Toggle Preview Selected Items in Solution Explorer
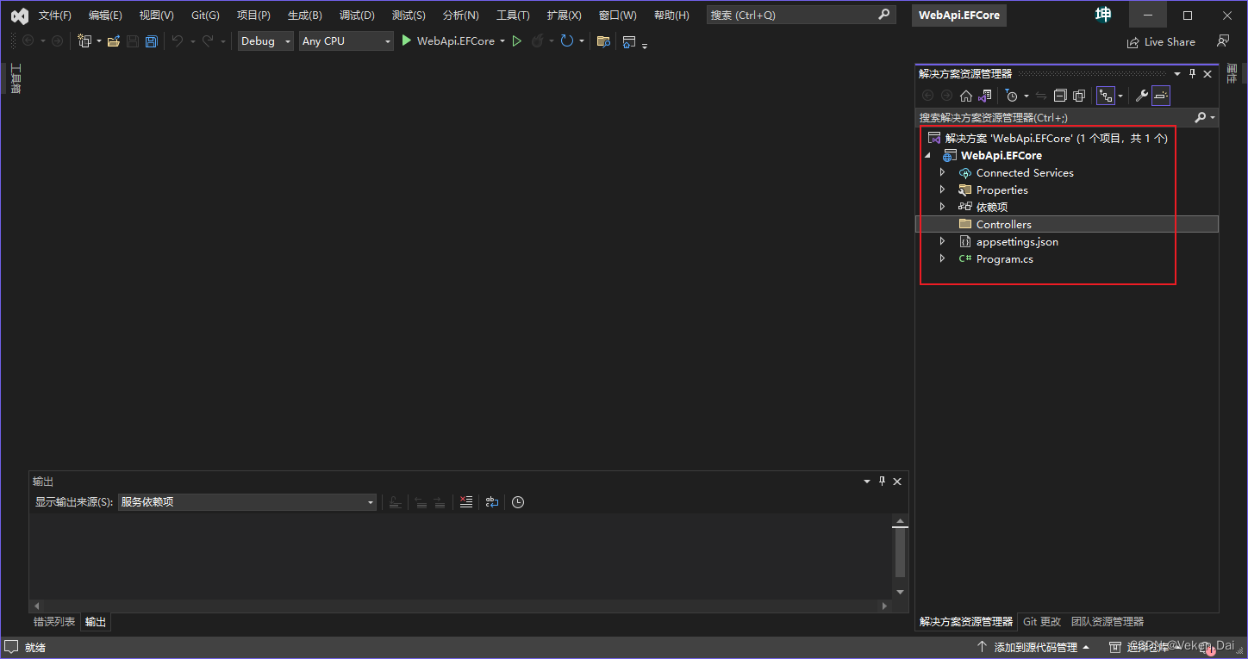The height and width of the screenshot is (659, 1248). coord(1161,95)
